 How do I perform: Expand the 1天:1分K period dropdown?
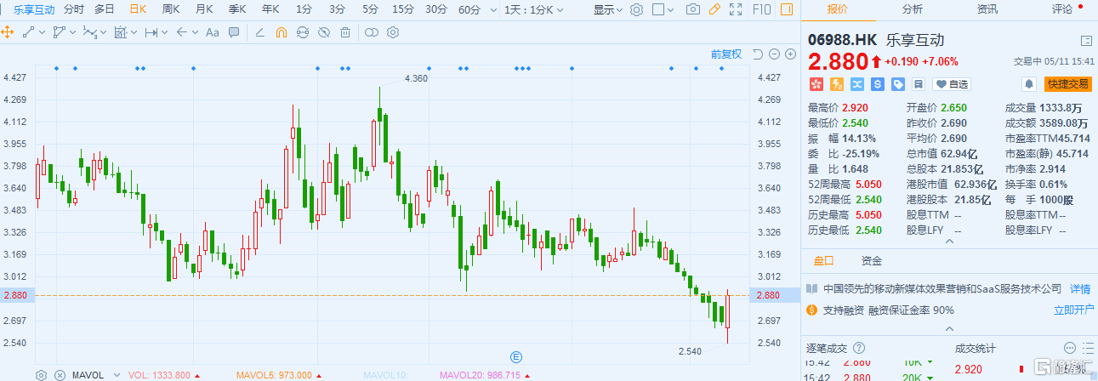[x=532, y=10]
